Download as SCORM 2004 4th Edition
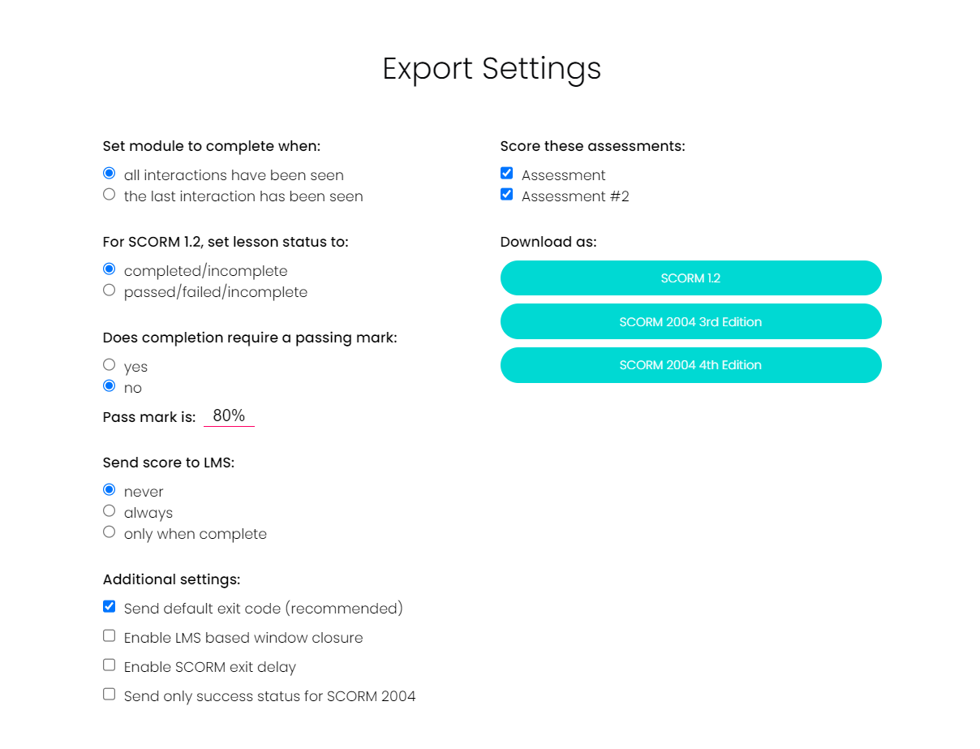 (691, 365)
